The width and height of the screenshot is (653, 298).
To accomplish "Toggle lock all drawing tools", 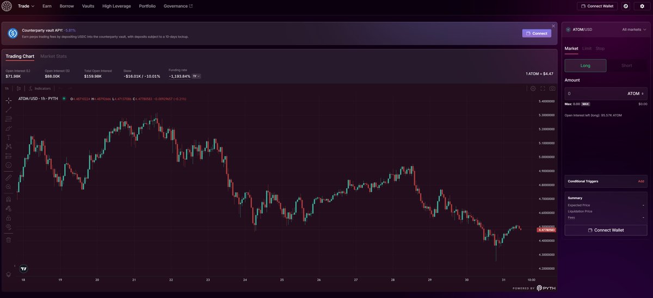I will pyautogui.click(x=9, y=218).
